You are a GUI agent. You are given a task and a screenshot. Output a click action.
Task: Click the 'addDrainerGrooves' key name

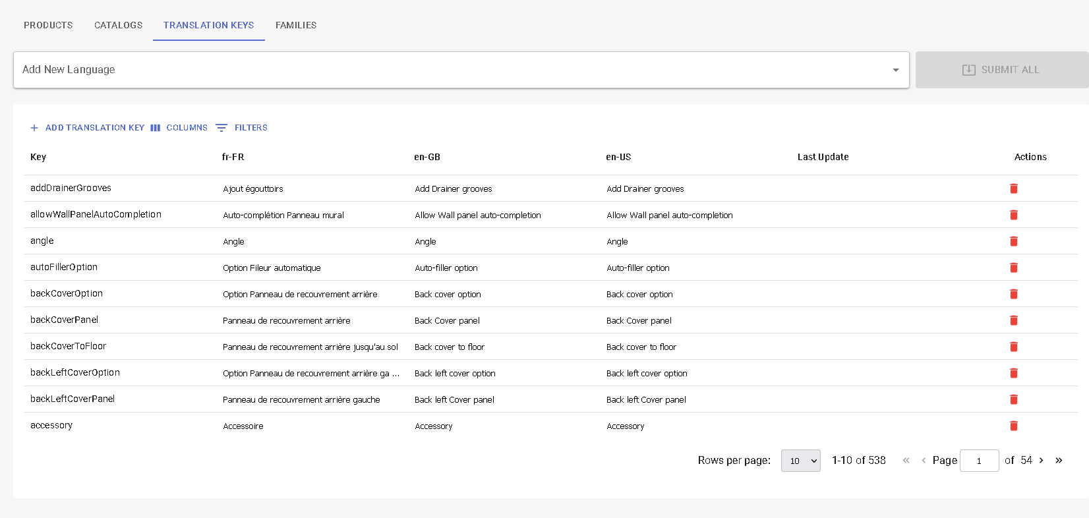tap(71, 188)
